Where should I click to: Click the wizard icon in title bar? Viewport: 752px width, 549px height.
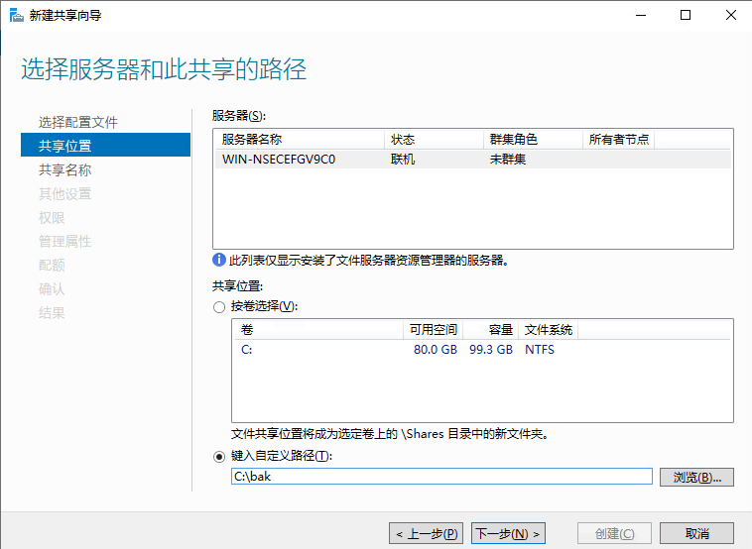[x=16, y=15]
